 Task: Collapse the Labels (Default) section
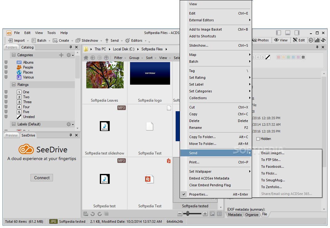pos(14,124)
